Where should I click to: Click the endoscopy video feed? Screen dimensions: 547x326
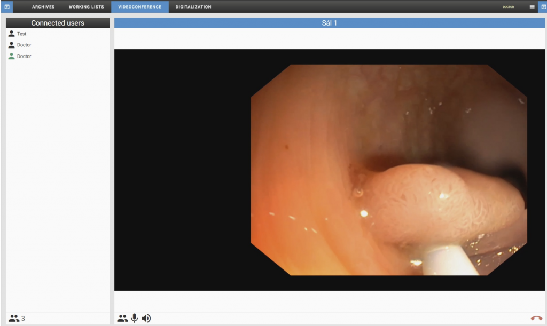(388, 170)
